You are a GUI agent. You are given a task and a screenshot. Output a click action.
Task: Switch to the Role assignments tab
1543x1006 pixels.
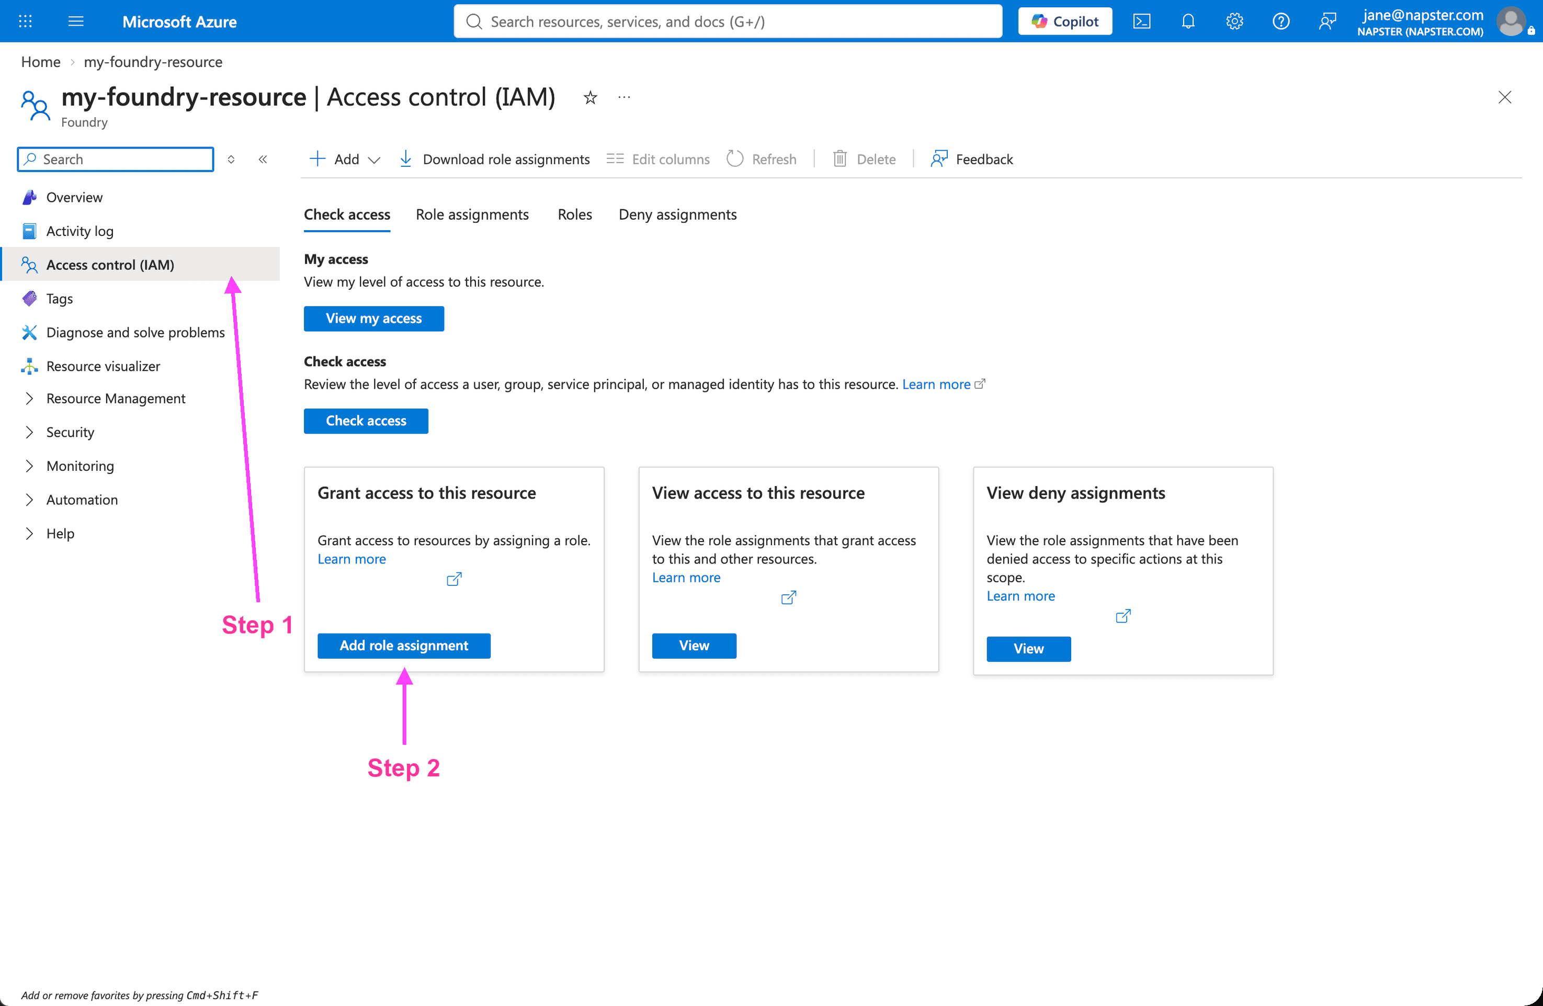472,214
